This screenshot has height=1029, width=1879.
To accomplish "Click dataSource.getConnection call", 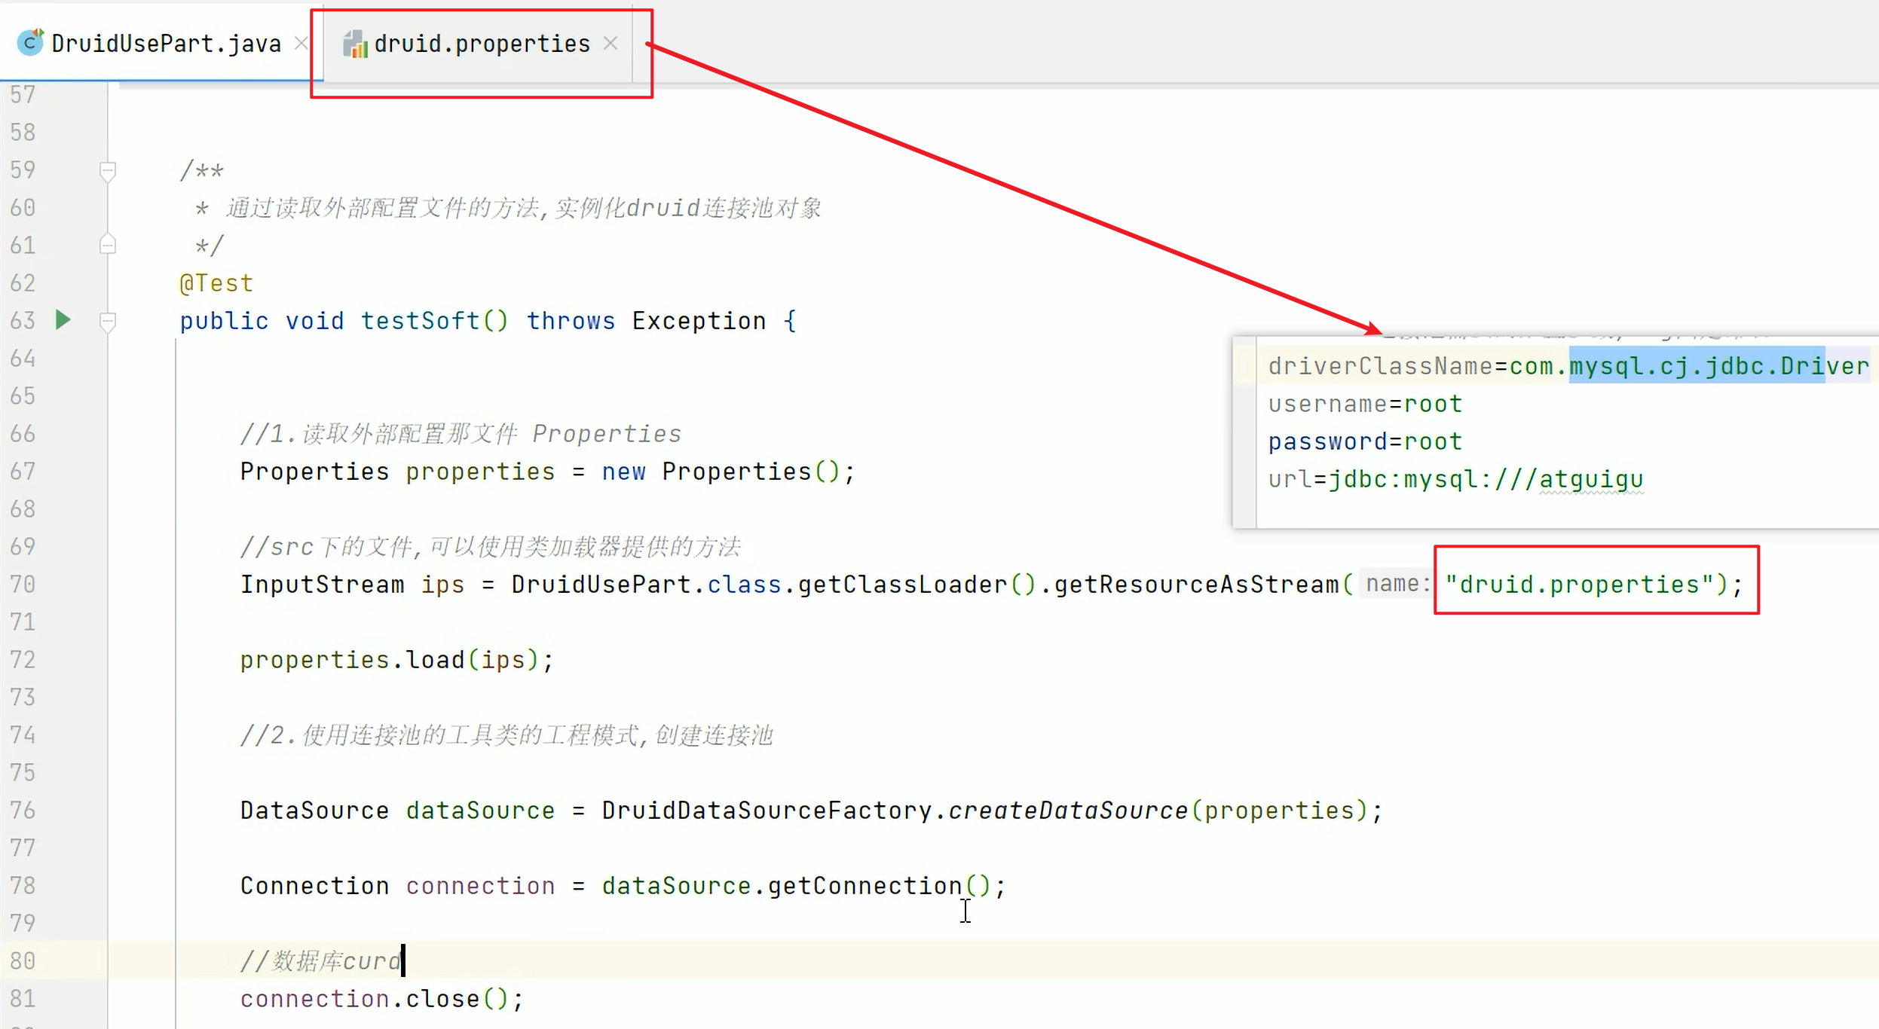I will tap(803, 886).
